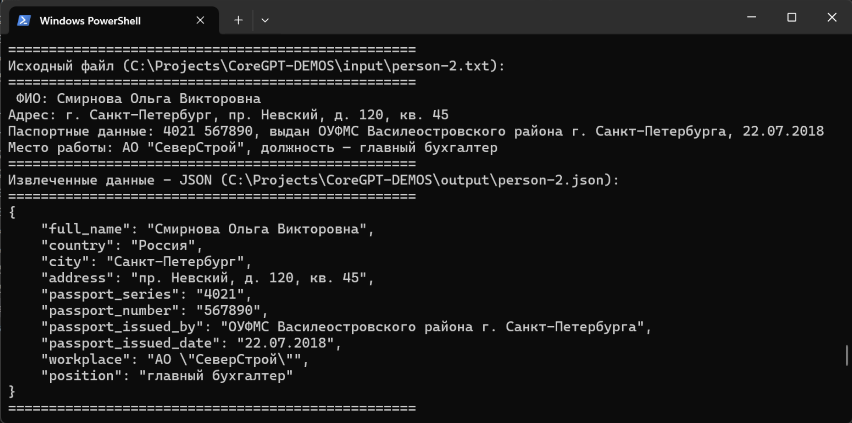
Task: Click the passport_series value 4021
Action: click(223, 294)
